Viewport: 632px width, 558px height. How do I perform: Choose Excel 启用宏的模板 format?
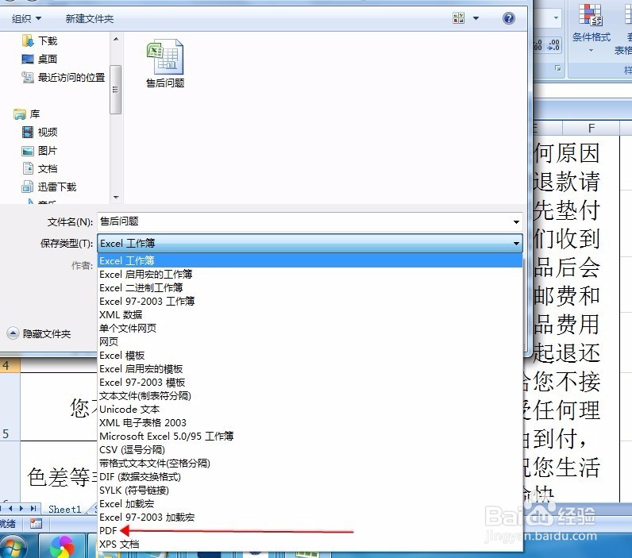tap(310, 368)
